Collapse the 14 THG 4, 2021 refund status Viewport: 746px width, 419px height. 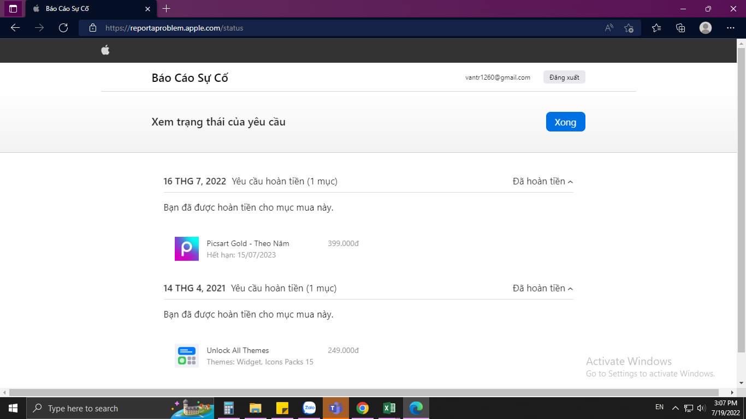(x=543, y=288)
